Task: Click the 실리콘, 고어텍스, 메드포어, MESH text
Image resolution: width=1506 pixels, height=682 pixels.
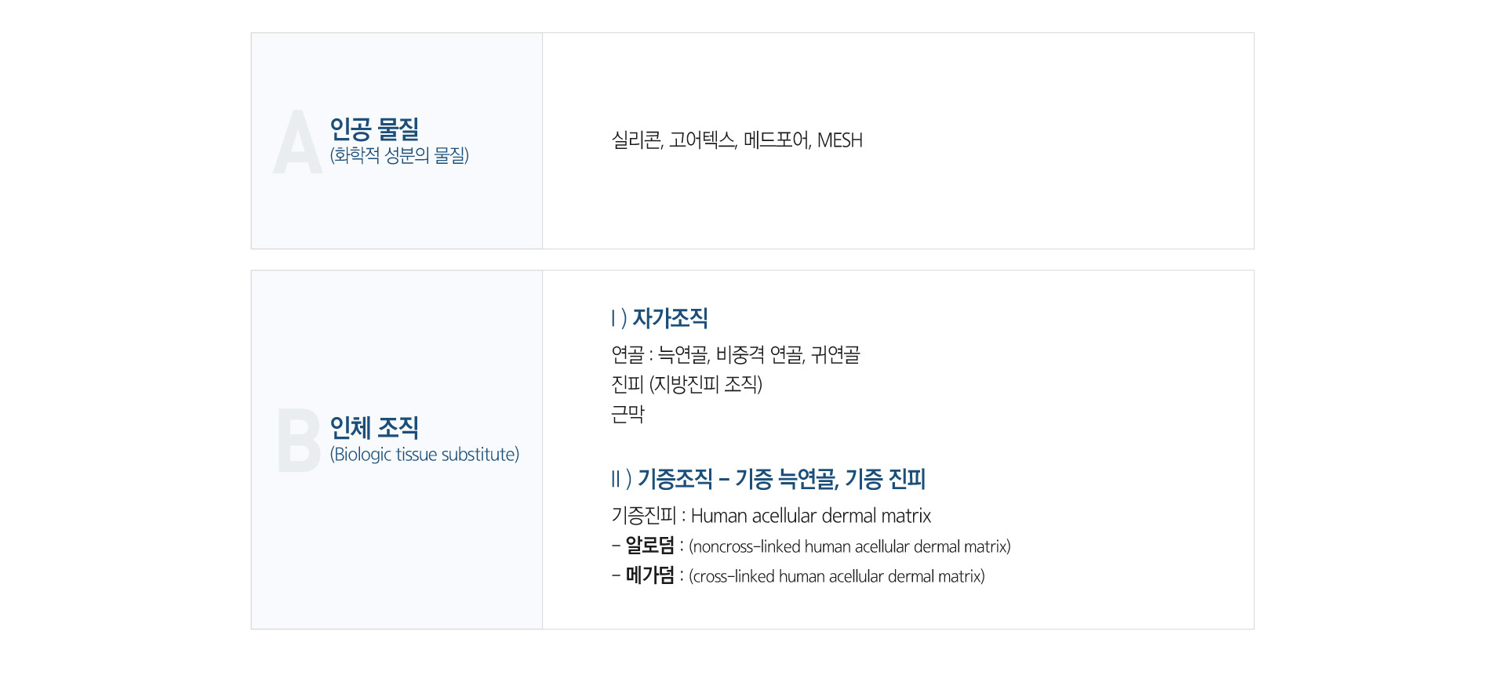Action: [737, 140]
